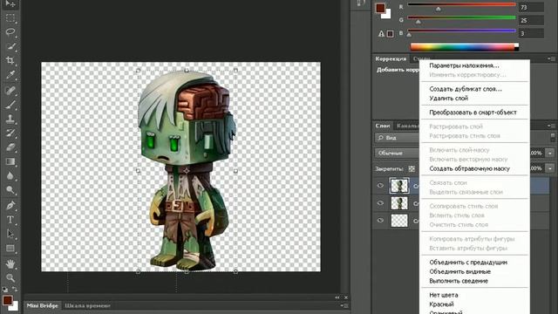Open the Коррекция panel options menu
558x314 pixels.
(x=552, y=58)
